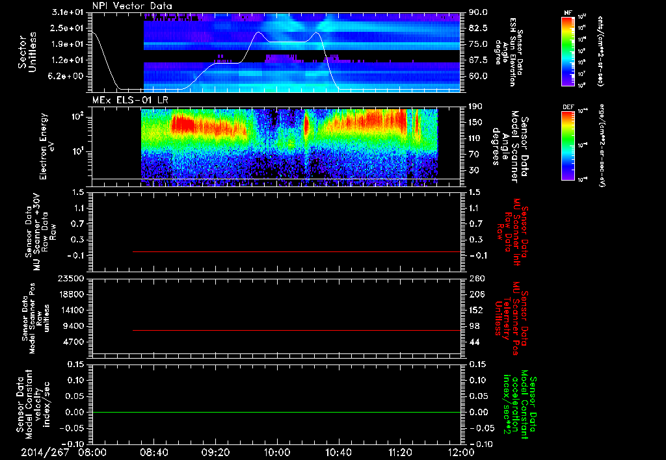Click the 10:00 time tick label
The height and width of the screenshot is (460, 666).
277,453
